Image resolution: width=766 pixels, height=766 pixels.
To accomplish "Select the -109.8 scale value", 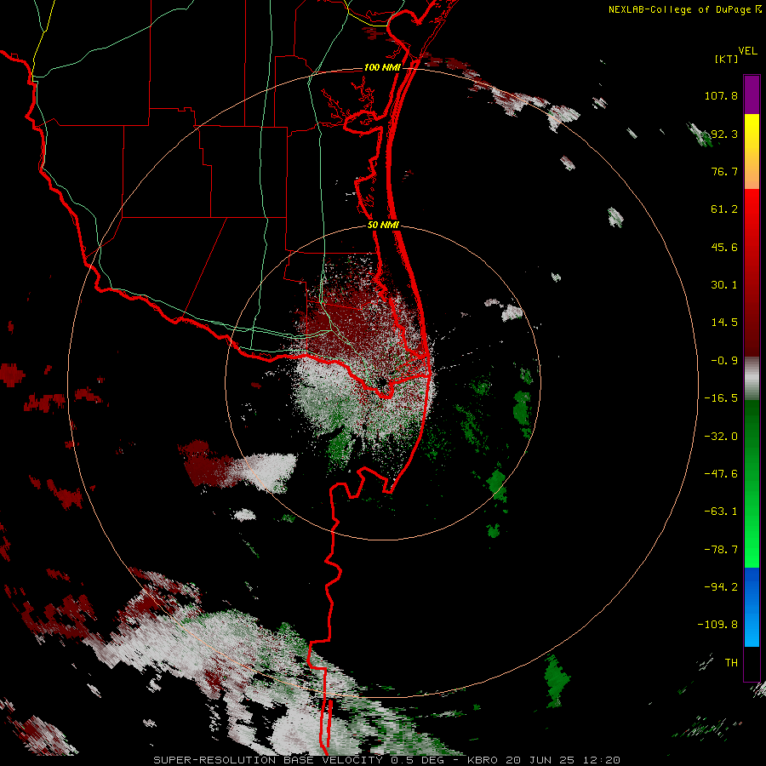I will (717, 625).
